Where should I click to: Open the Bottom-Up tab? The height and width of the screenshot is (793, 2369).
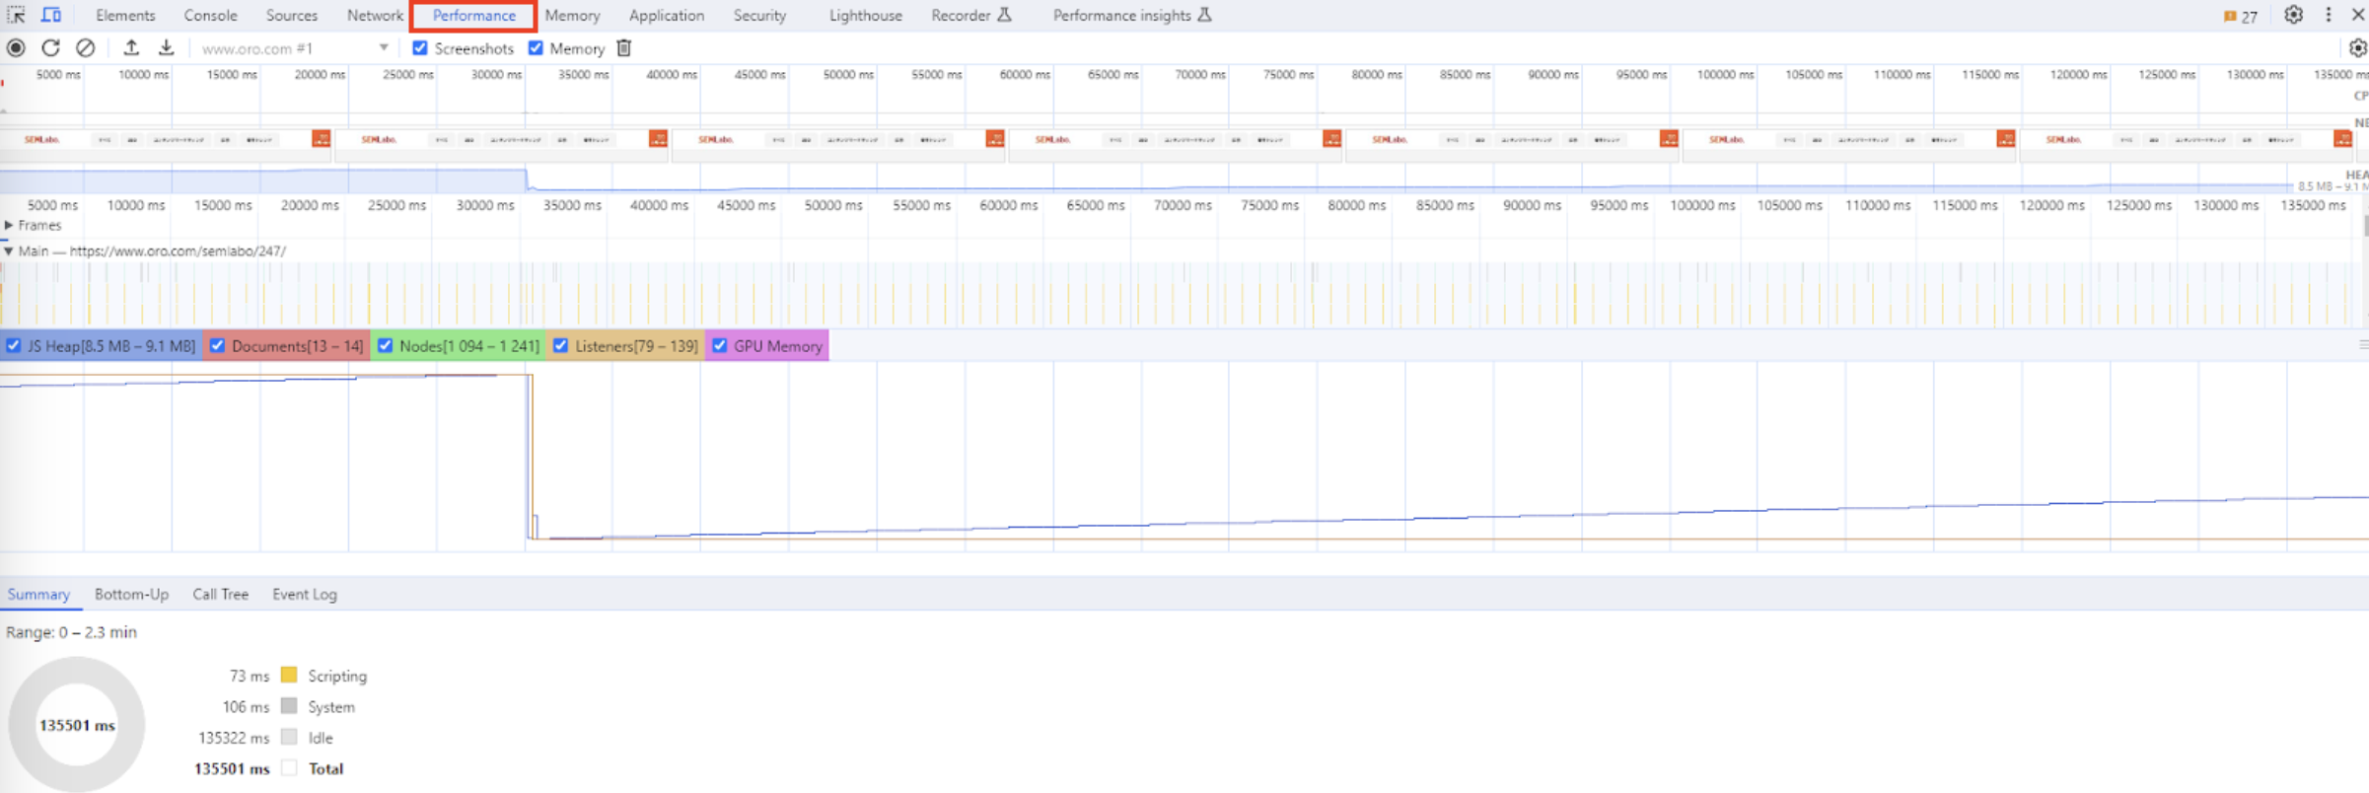click(x=131, y=595)
